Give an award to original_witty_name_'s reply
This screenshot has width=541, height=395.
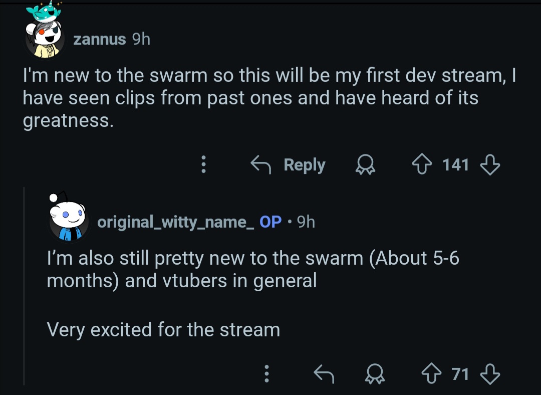tap(375, 374)
